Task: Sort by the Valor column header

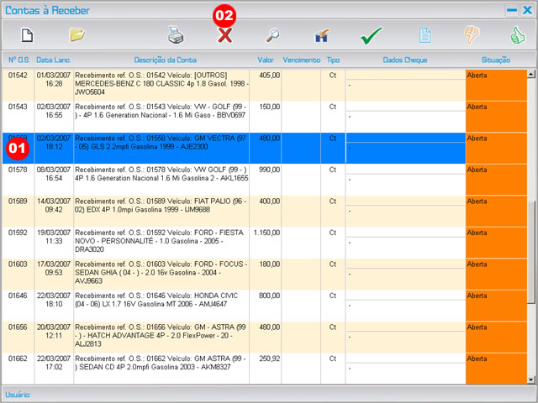Action: [266, 60]
